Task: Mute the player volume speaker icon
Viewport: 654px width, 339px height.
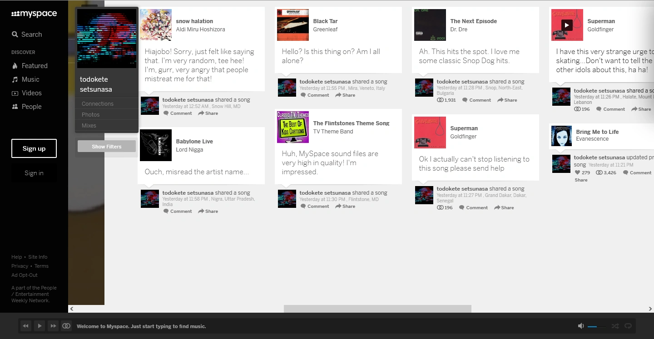Action: point(580,326)
